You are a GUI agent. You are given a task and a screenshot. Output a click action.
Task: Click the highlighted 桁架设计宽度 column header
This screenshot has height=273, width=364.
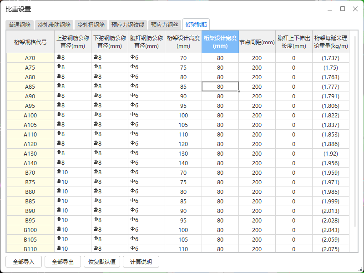click(x=220, y=42)
